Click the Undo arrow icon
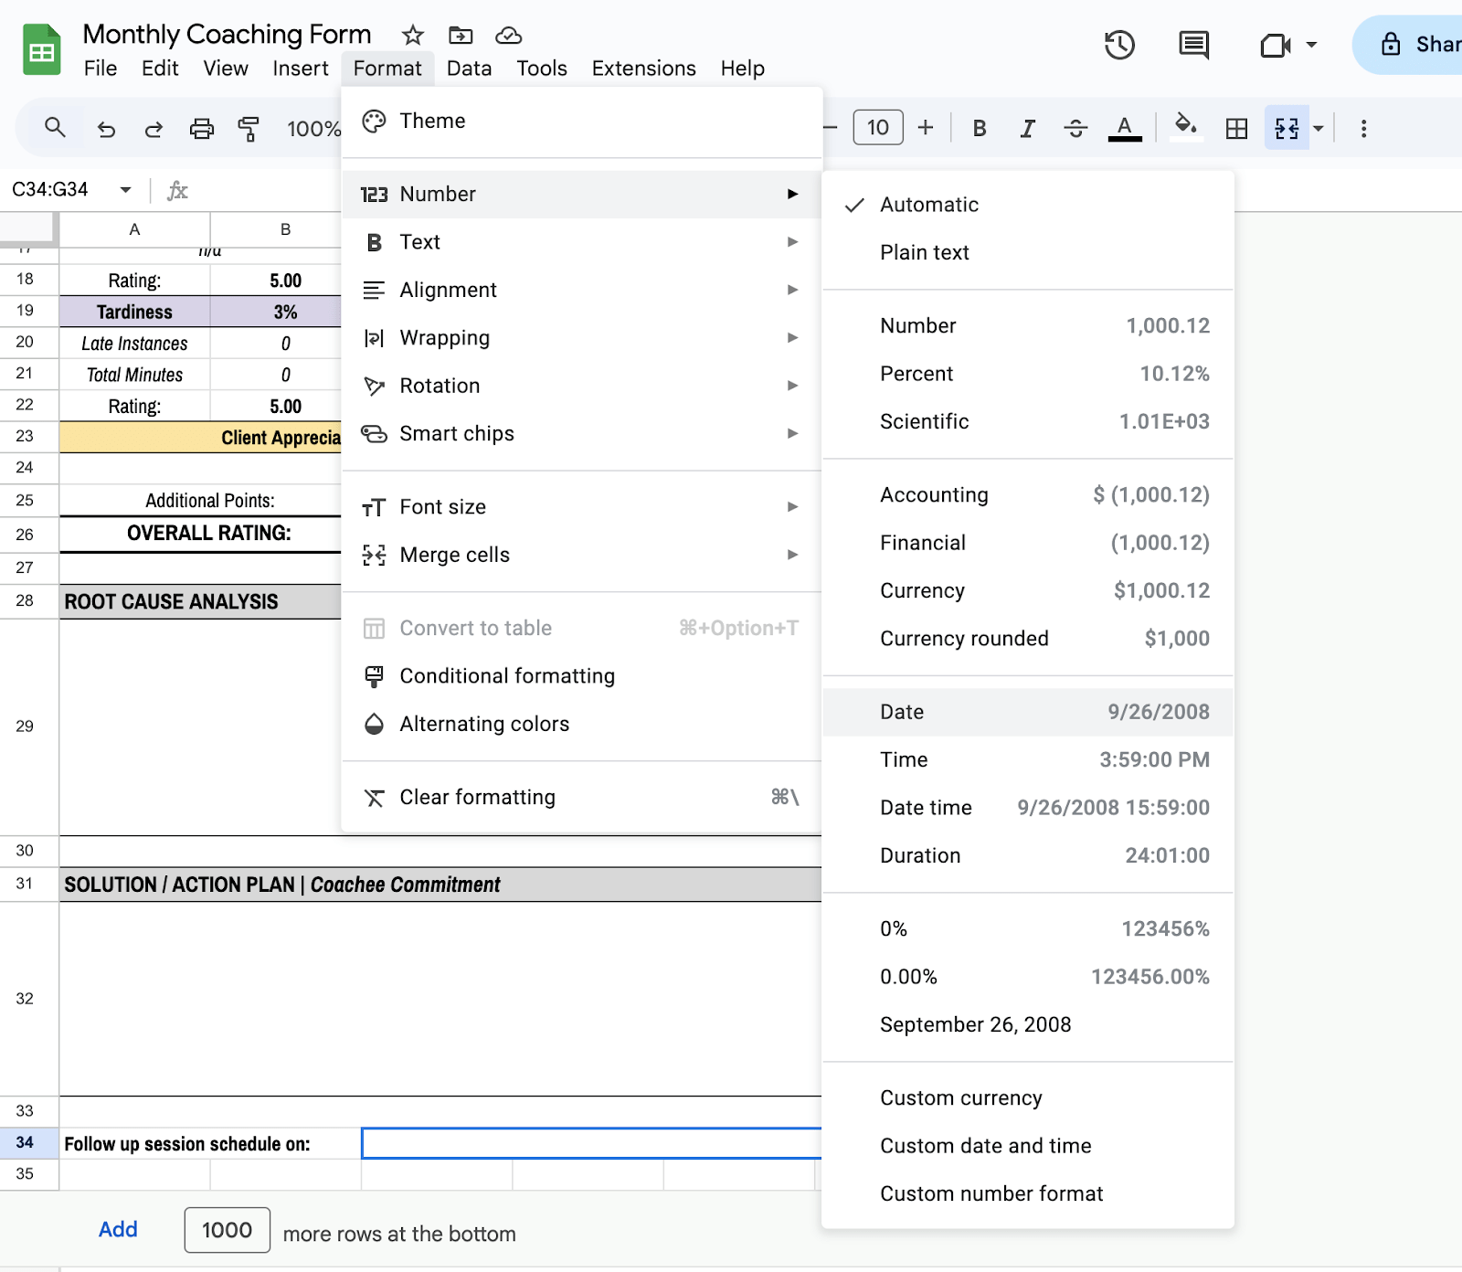The height and width of the screenshot is (1272, 1462). (107, 129)
